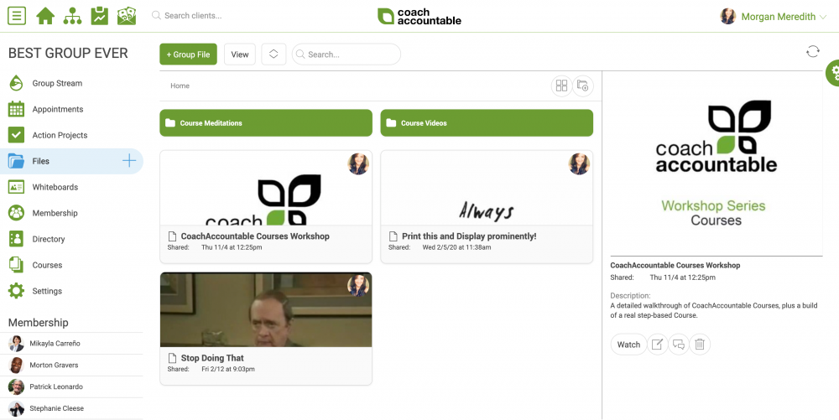Click the BEST GROUP EVER group title
Viewport: 839px width, 420px height.
point(69,53)
